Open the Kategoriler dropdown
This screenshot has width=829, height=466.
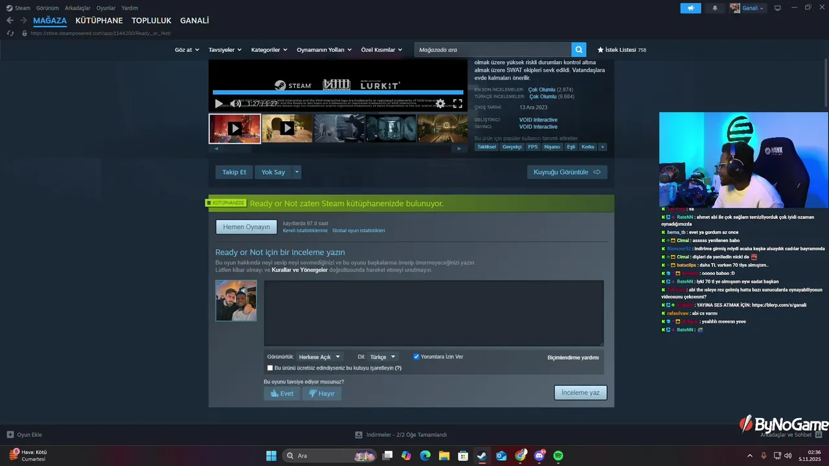pyautogui.click(x=269, y=50)
